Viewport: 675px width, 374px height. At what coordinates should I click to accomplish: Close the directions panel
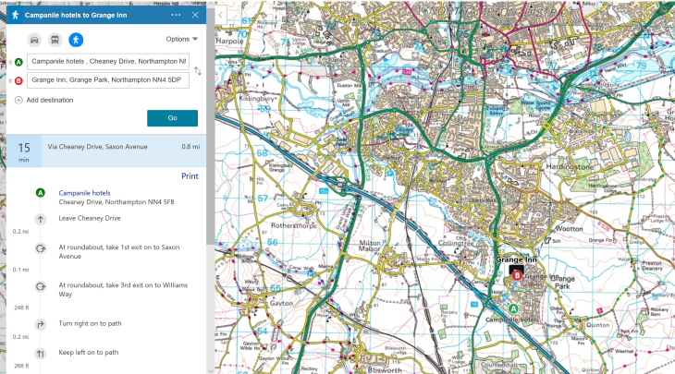[195, 16]
